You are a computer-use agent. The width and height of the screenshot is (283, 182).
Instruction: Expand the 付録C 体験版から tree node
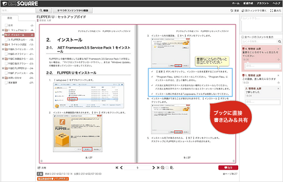click(x=3, y=59)
